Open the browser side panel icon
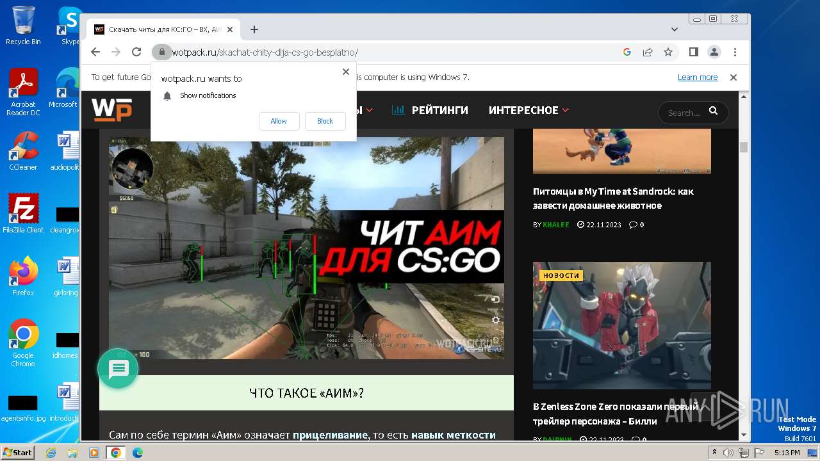The height and width of the screenshot is (461, 820). point(694,52)
